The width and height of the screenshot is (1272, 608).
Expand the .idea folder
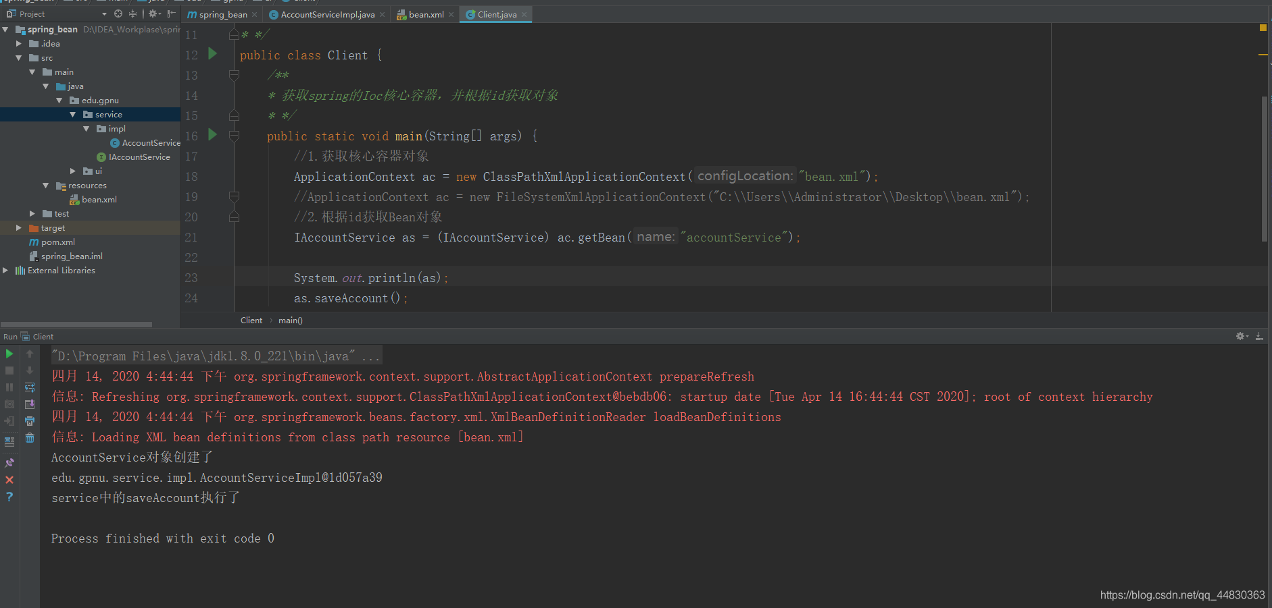[19, 43]
